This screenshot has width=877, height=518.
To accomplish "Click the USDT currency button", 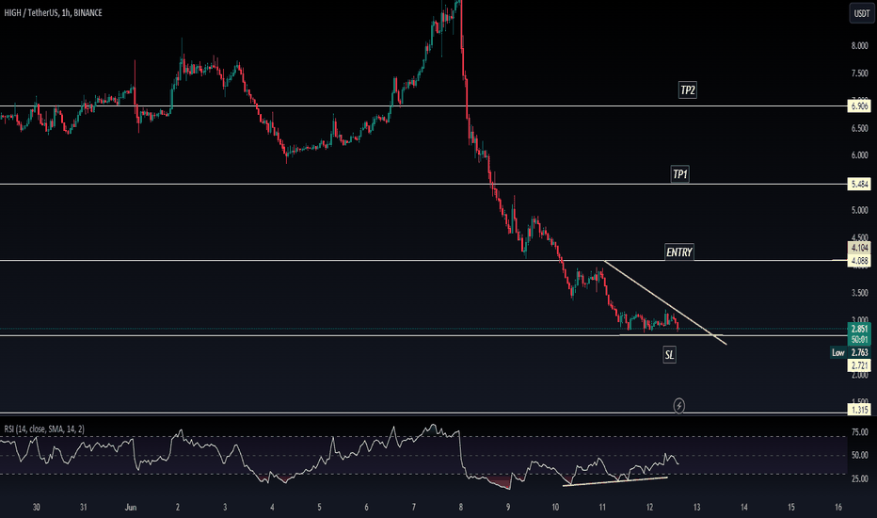I will click(x=861, y=13).
